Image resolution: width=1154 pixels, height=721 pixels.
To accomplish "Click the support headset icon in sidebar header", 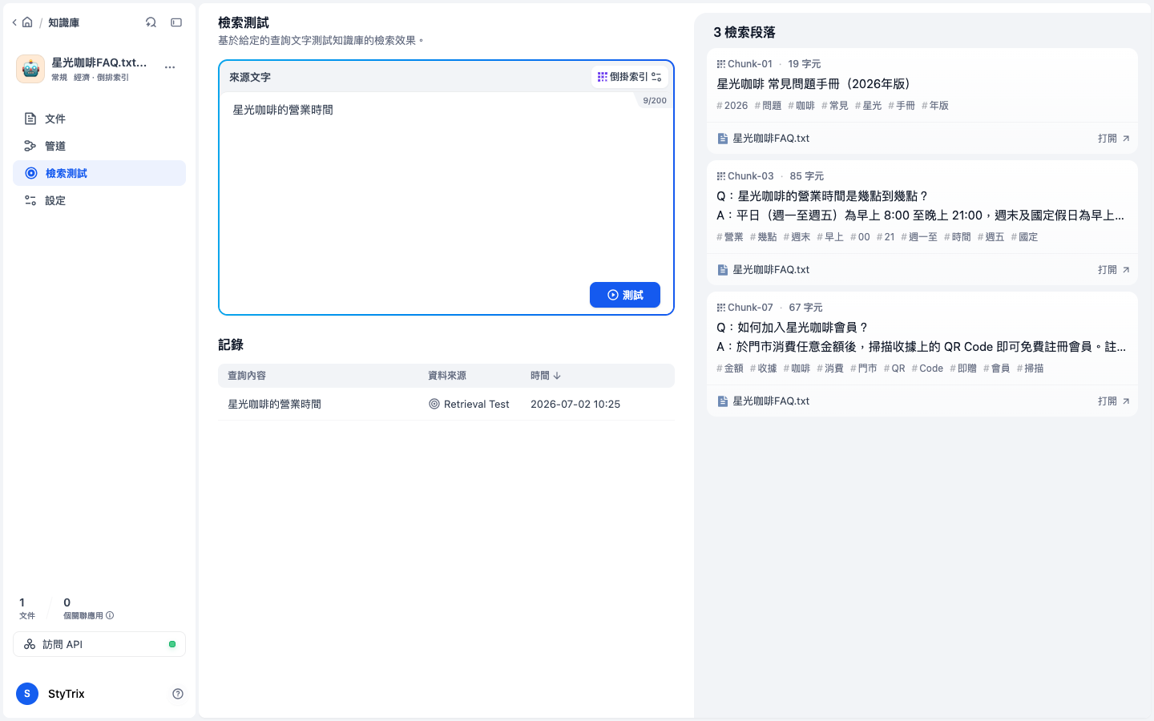I will (x=151, y=22).
